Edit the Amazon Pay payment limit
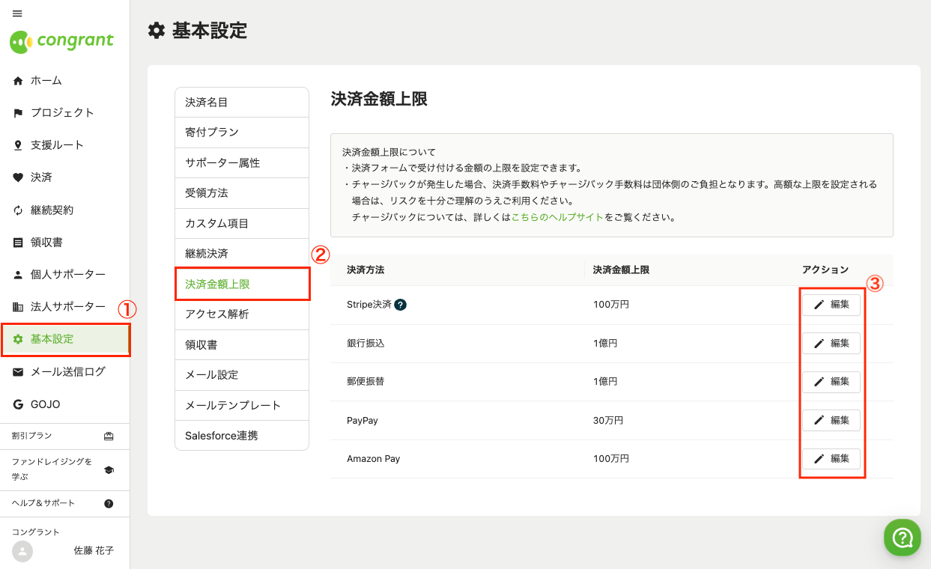Viewport: 931px width, 569px height. click(831, 458)
